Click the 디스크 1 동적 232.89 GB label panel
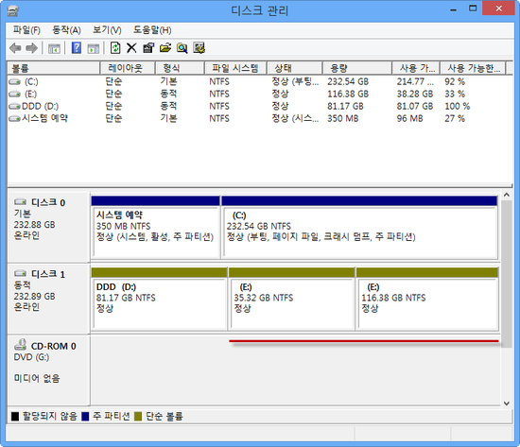520x447 pixels. click(x=48, y=299)
